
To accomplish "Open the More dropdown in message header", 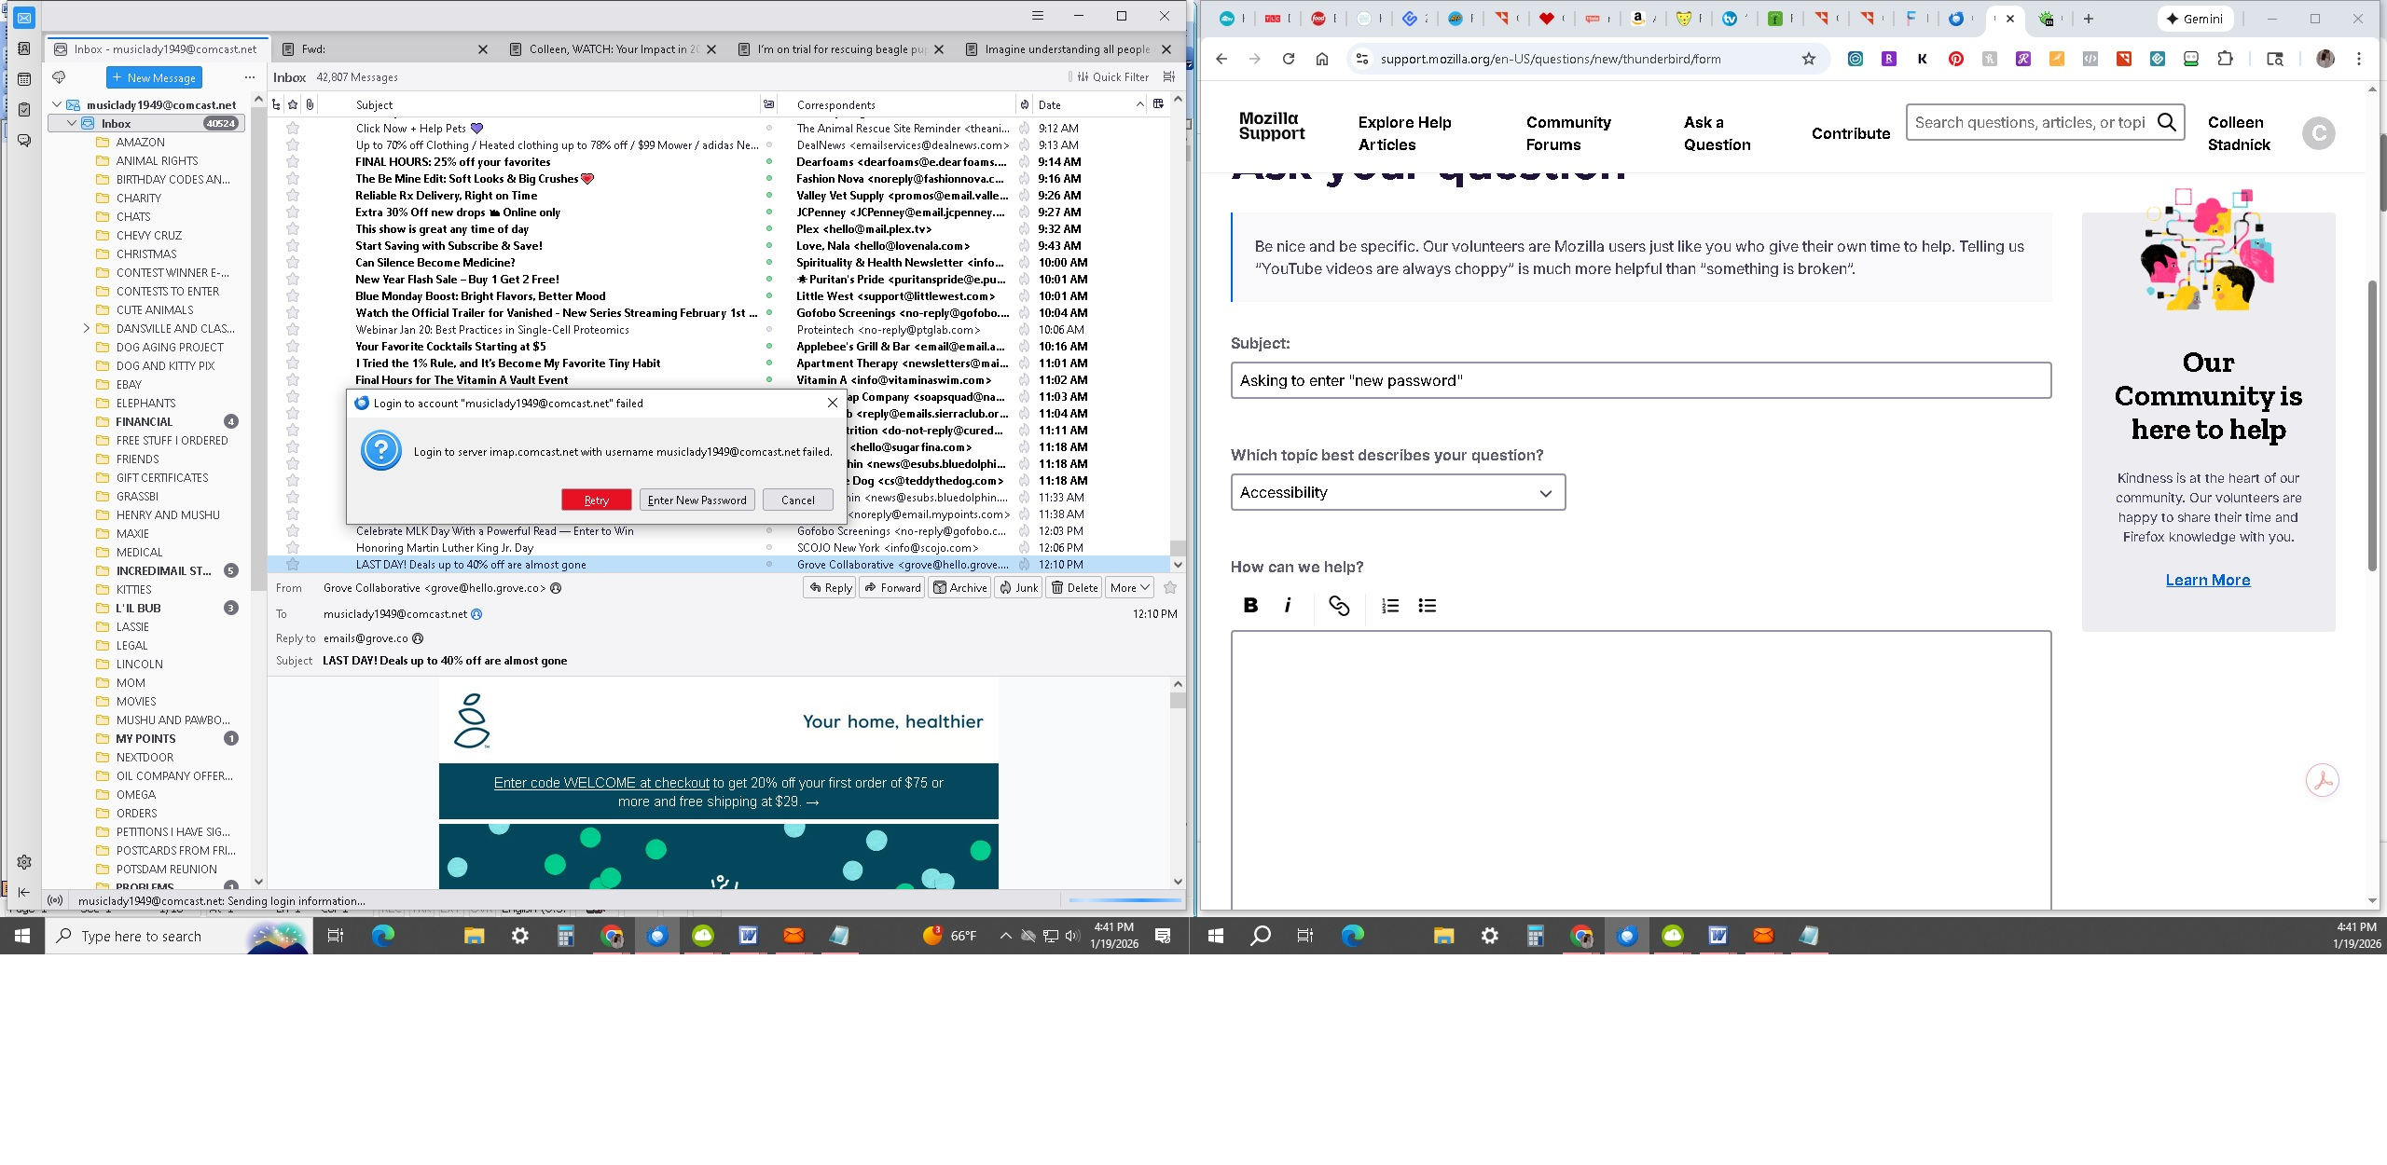I will click(x=1130, y=587).
